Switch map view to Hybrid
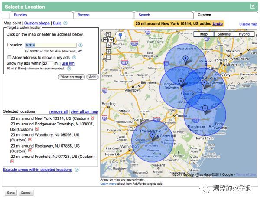This screenshot has width=260, height=200. [244, 34]
